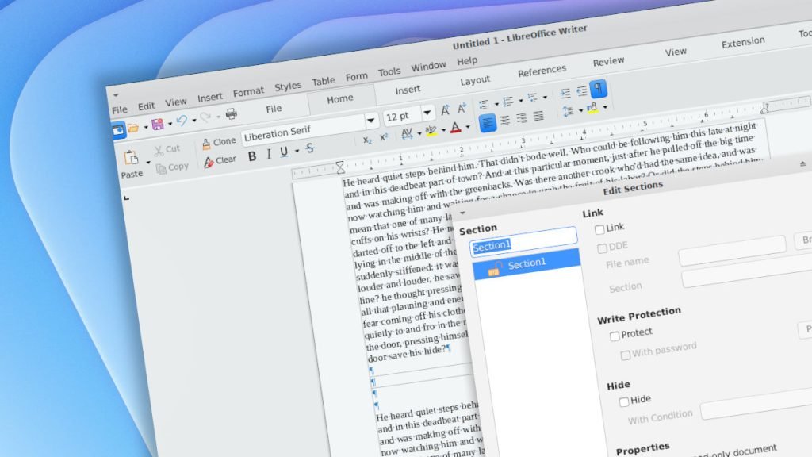
Task: Center the paragraph horizontally
Action: tap(504, 121)
